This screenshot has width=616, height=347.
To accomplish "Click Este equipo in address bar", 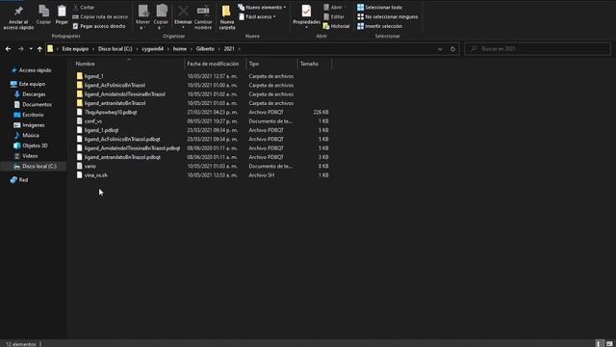I will pyautogui.click(x=75, y=49).
